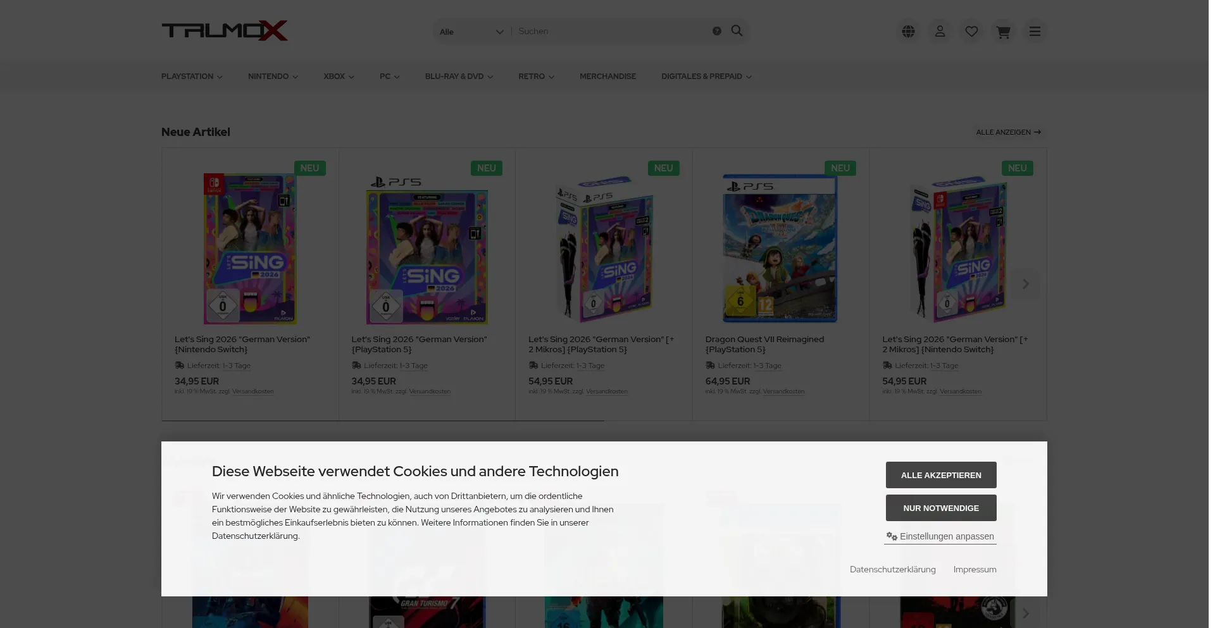Open Let's Sing 2026 Nintendo Switch cover image
1215x628 pixels.
pos(250,248)
